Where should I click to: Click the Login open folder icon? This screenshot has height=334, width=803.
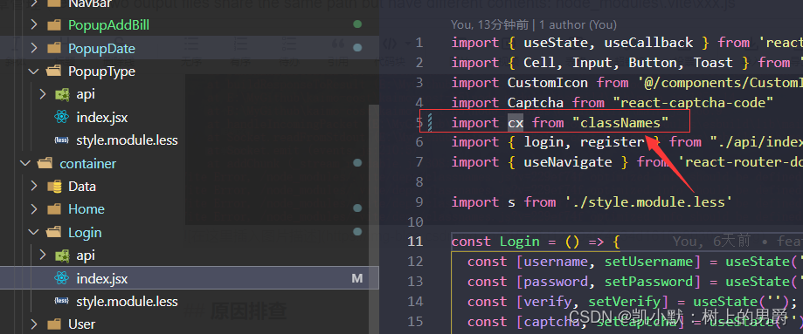coord(54,232)
